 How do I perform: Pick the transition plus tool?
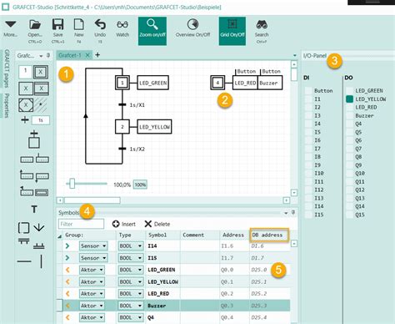(x=25, y=120)
